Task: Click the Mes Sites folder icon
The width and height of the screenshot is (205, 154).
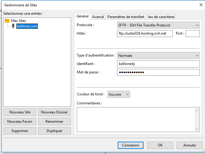Action: point(7,21)
